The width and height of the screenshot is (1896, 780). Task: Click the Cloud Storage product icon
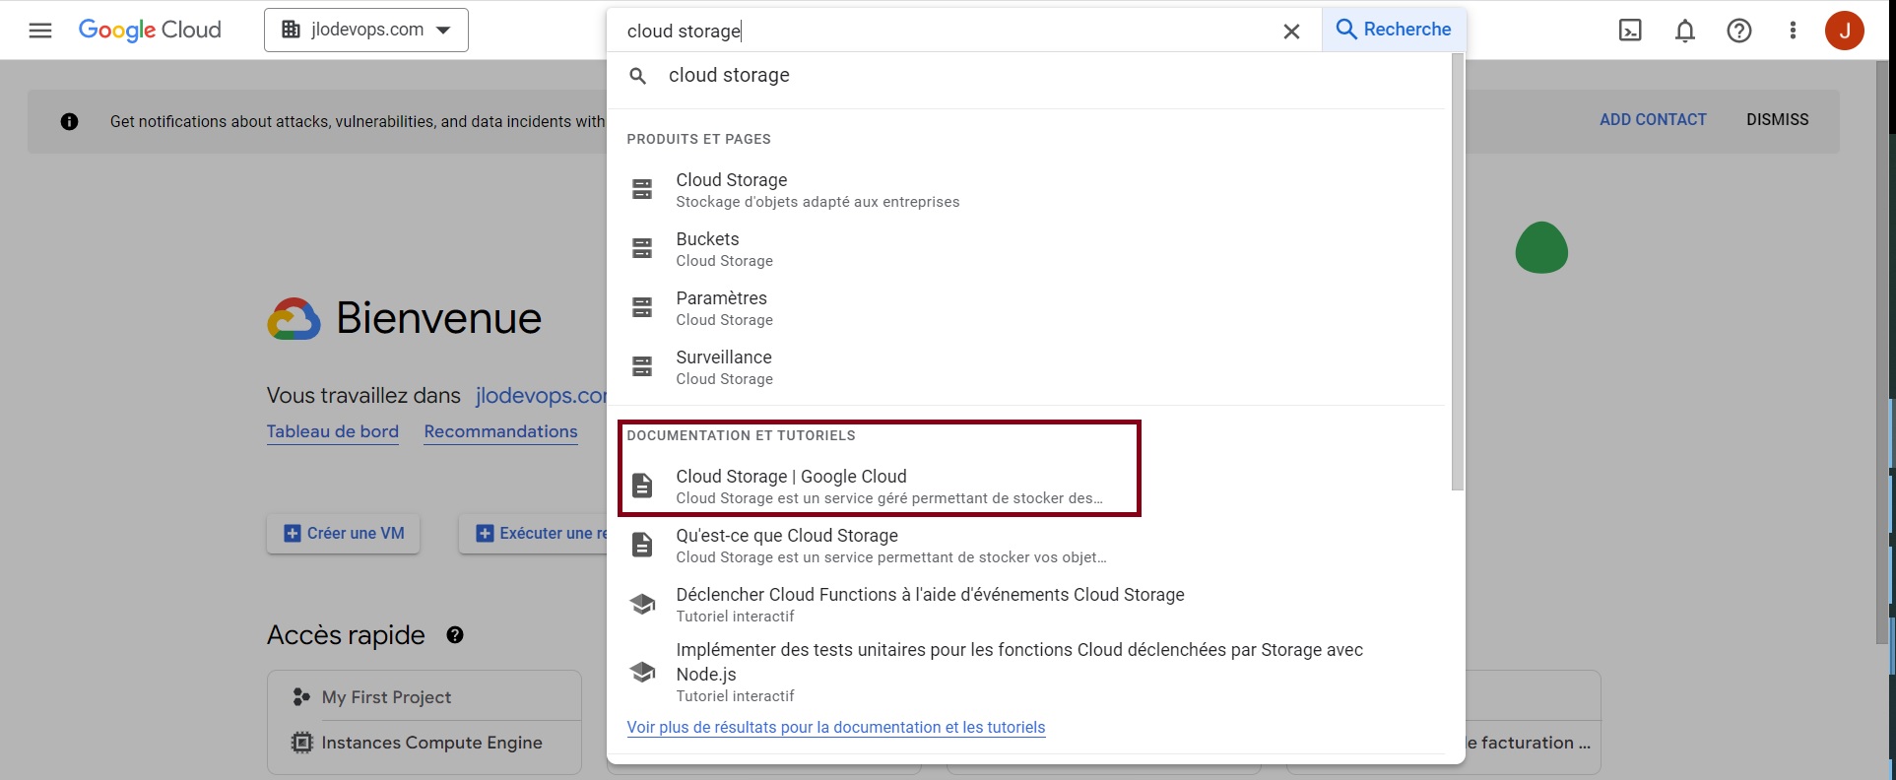[x=642, y=189]
